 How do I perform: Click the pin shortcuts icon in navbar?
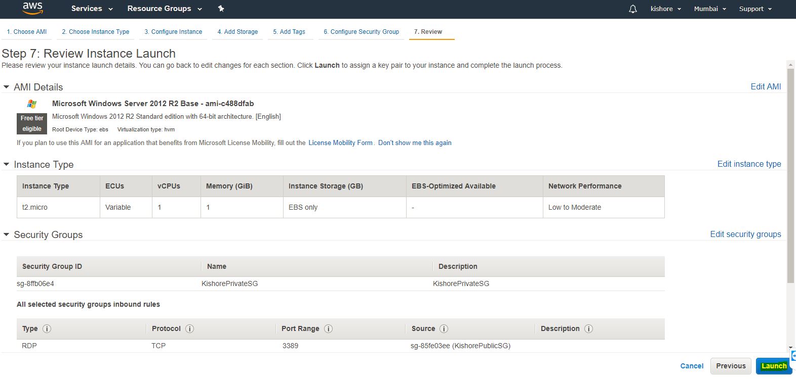(221, 9)
